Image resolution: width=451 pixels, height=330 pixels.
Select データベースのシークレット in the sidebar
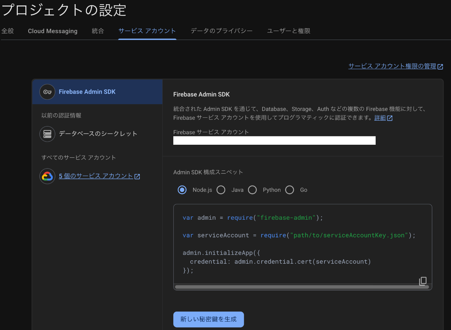pos(97,134)
